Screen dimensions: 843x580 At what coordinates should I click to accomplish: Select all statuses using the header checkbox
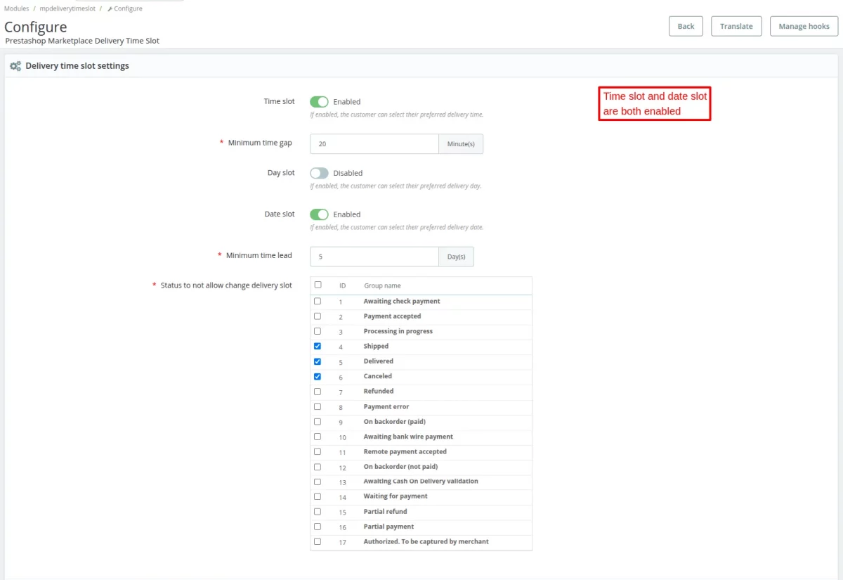coord(317,285)
